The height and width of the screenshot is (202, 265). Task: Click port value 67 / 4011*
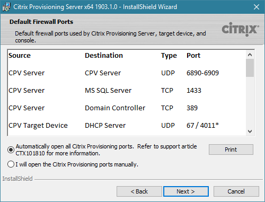[202, 125]
